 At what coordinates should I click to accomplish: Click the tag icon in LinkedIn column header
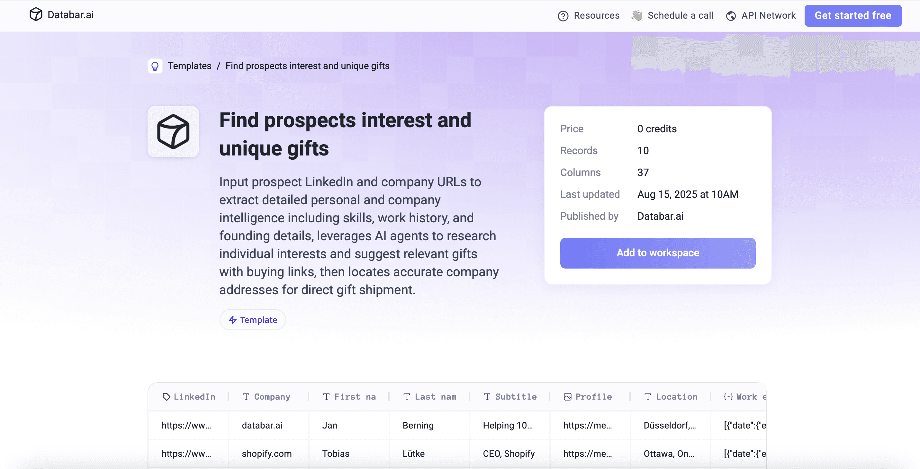(166, 396)
